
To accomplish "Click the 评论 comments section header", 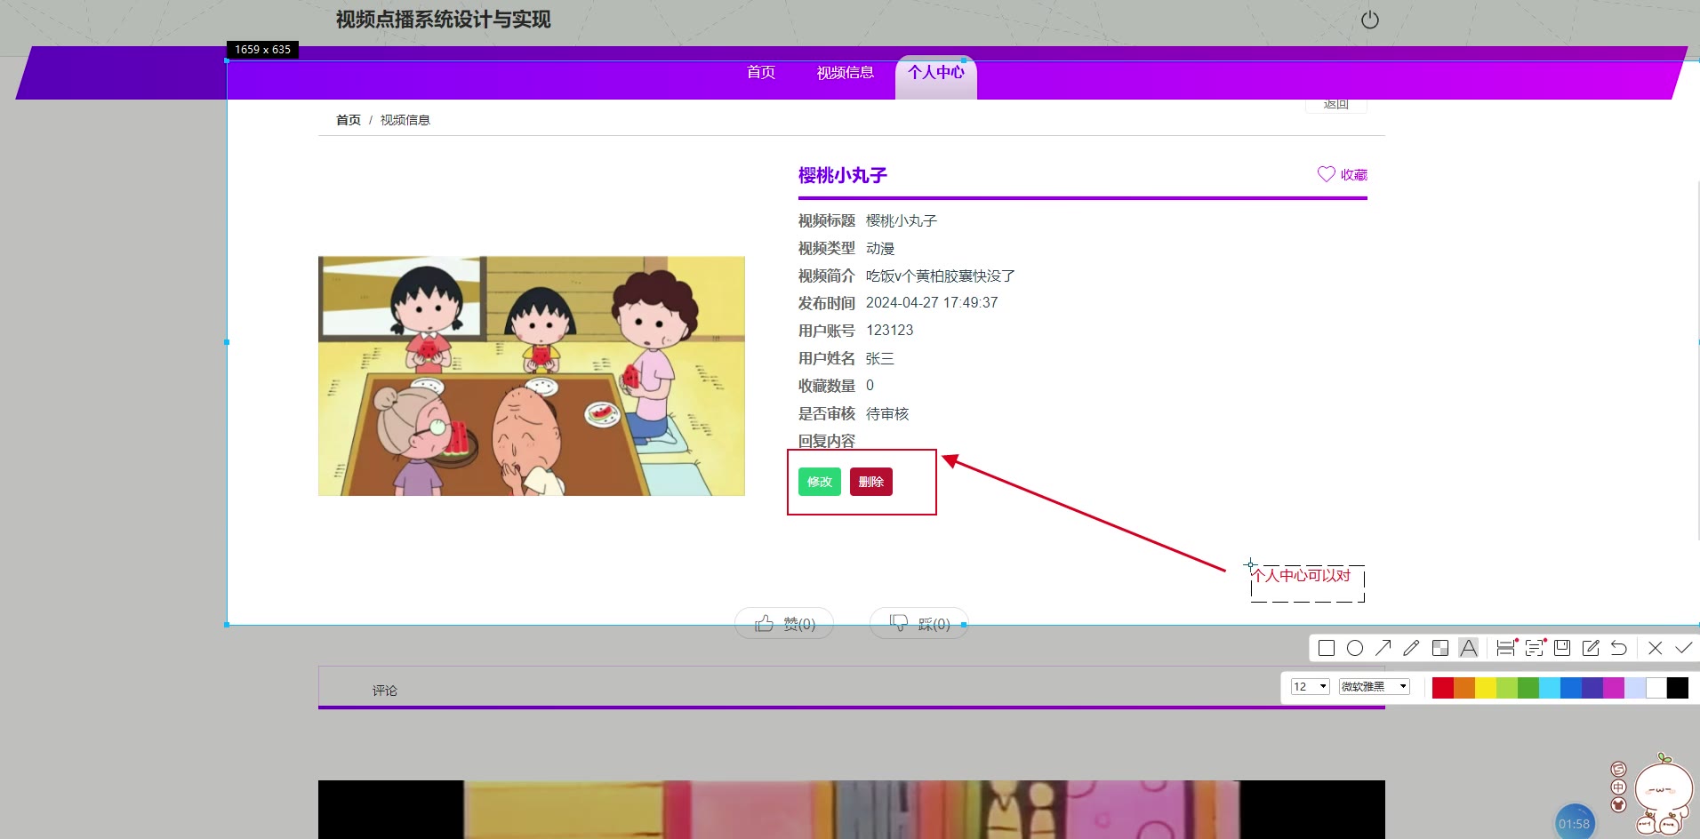I will coord(385,691).
